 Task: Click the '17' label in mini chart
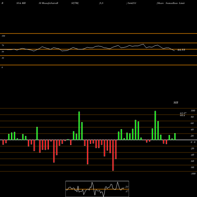coord(127,191)
